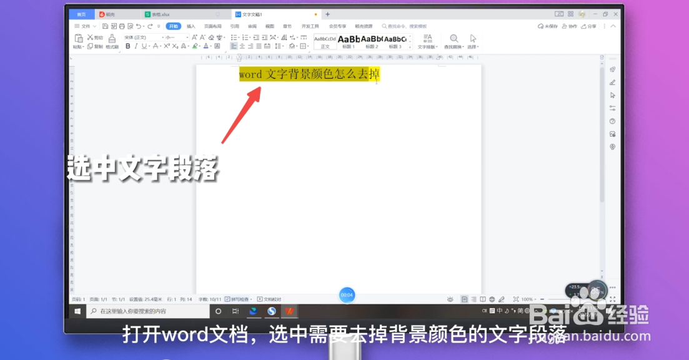Switch to web layout view icon

tap(492, 299)
